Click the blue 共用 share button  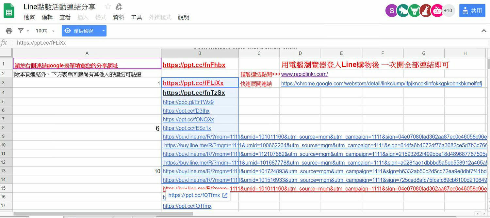[472, 11]
